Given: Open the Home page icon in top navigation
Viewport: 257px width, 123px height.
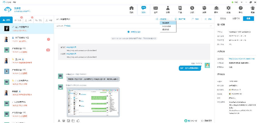Looking at the screenshot, I should (131, 8).
